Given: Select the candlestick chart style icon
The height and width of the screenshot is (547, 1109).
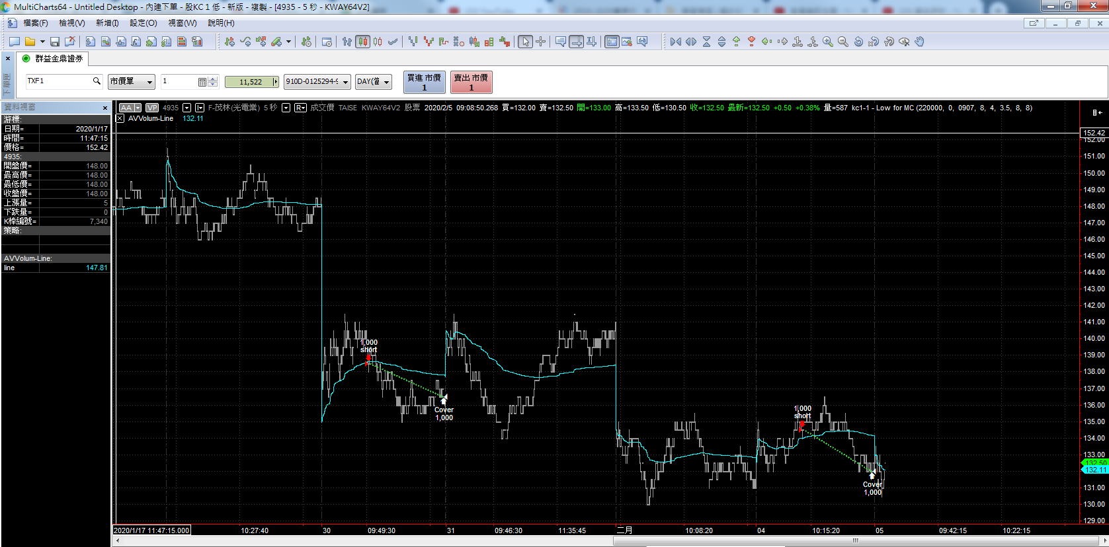Looking at the screenshot, I should [362, 42].
